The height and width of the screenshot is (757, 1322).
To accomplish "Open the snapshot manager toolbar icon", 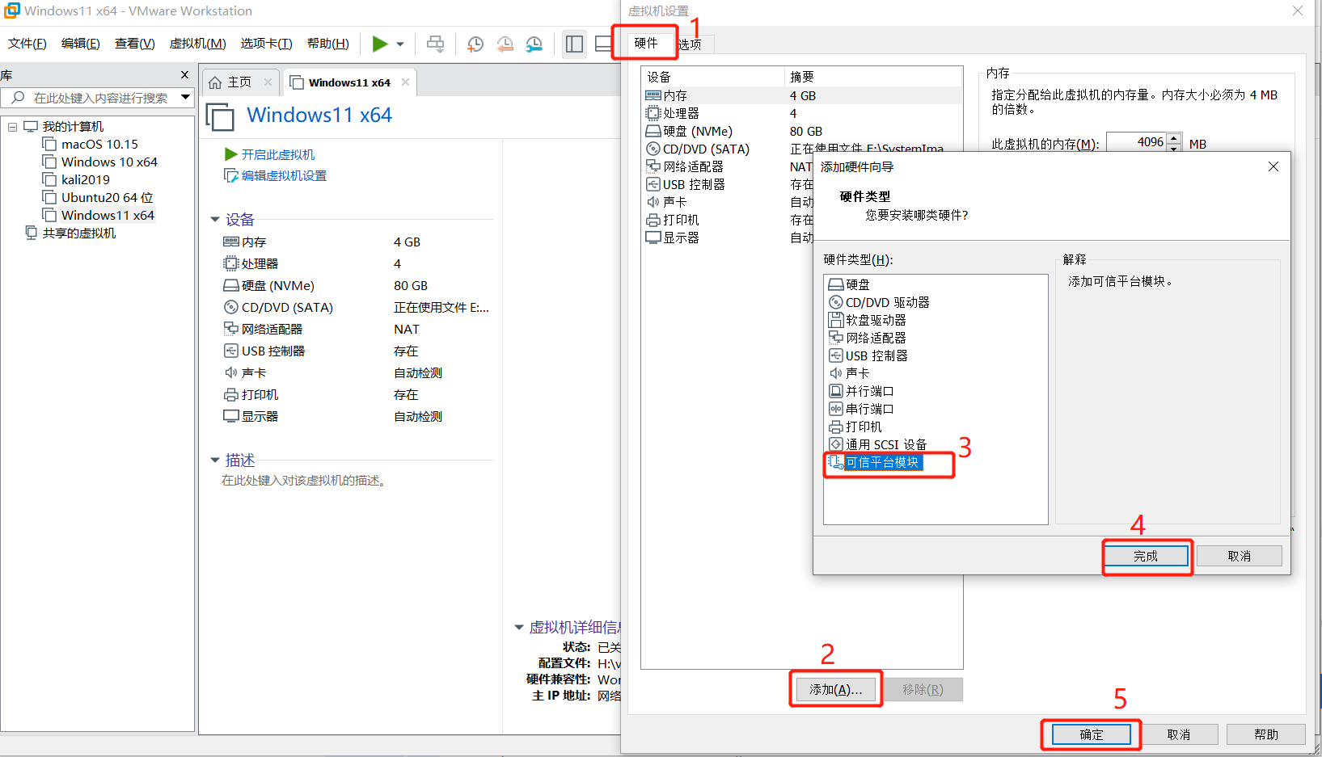I will click(534, 44).
